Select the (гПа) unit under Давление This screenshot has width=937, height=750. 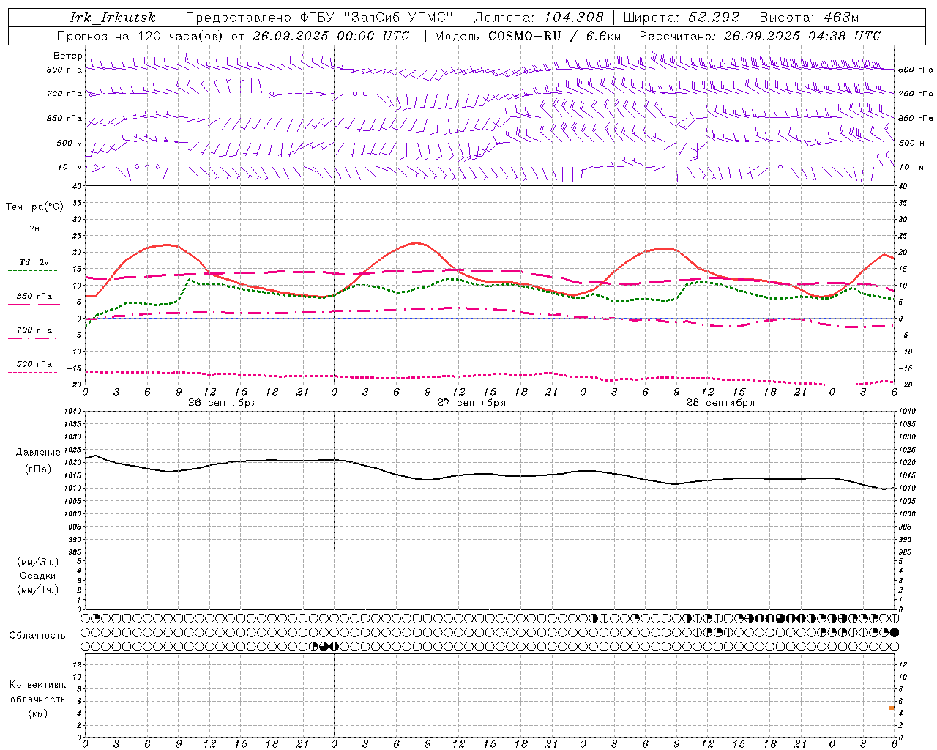(x=37, y=469)
